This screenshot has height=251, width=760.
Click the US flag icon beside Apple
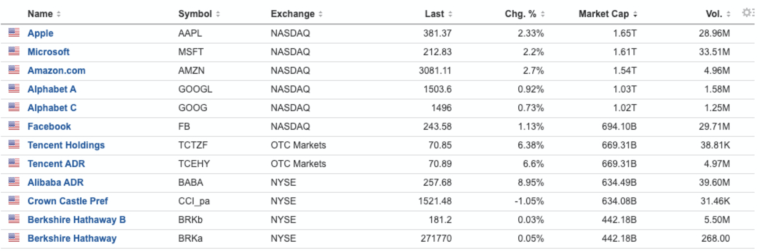coord(14,32)
